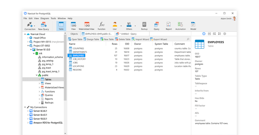Select the Backups tree item
Viewport: 259px width, 135px height.
(x=47, y=103)
